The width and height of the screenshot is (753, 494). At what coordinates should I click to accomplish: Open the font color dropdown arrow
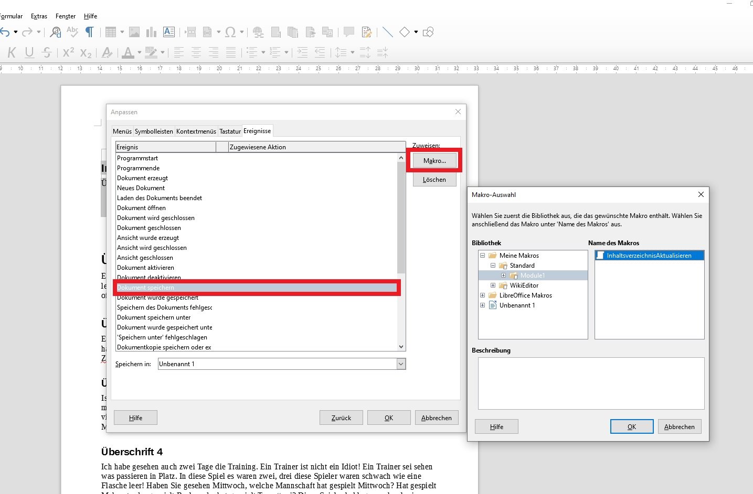140,52
